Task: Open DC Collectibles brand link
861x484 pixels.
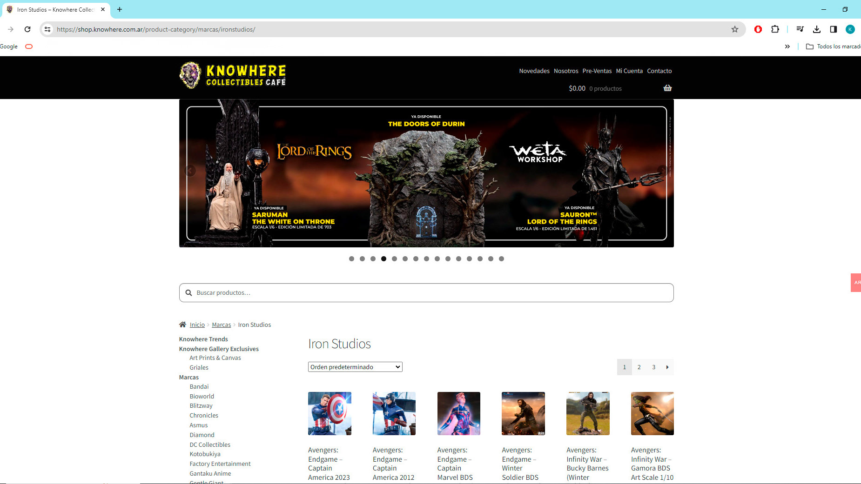Action: coord(210,444)
